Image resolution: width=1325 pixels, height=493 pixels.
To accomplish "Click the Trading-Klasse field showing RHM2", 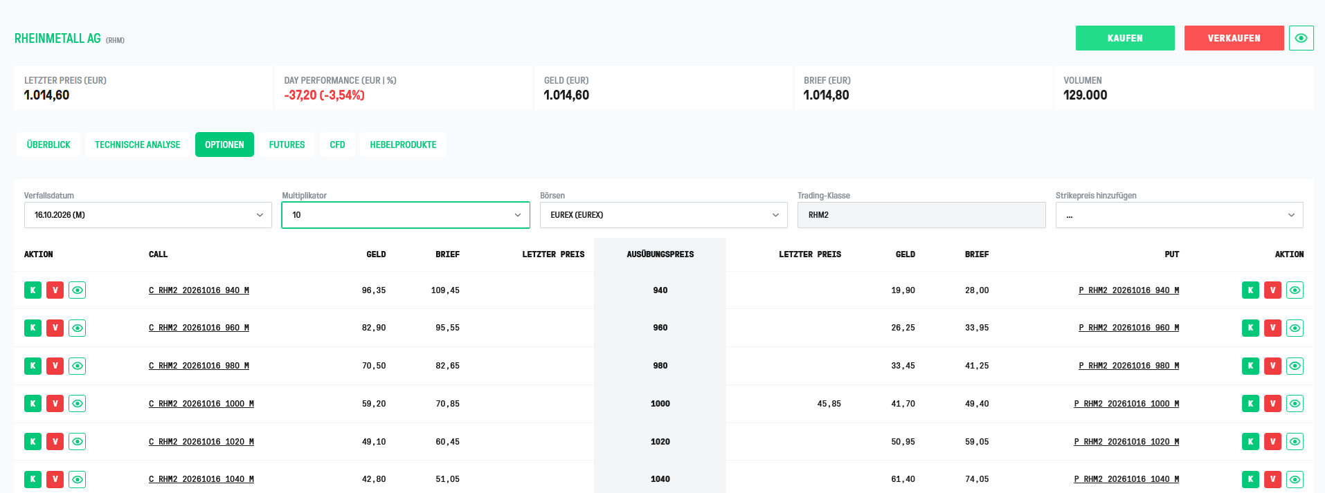I will point(921,215).
